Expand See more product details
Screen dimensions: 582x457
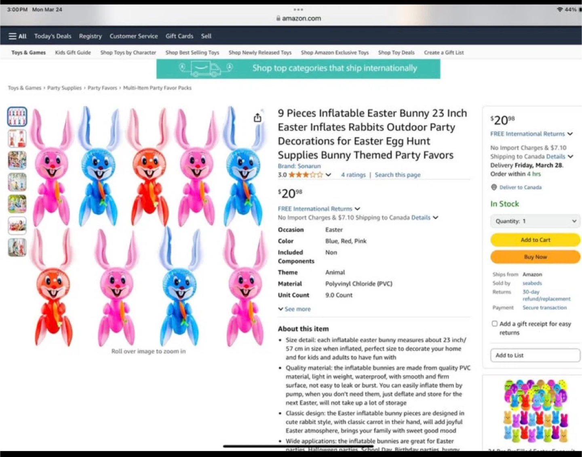point(294,309)
